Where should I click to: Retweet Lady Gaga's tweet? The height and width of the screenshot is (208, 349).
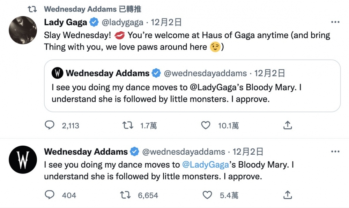click(x=128, y=125)
